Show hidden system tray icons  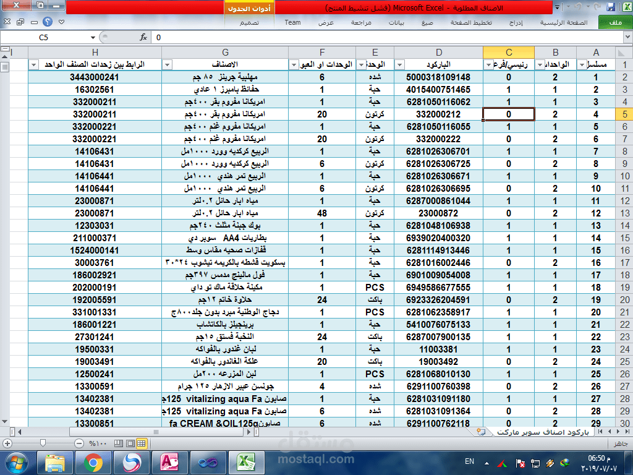click(486, 463)
